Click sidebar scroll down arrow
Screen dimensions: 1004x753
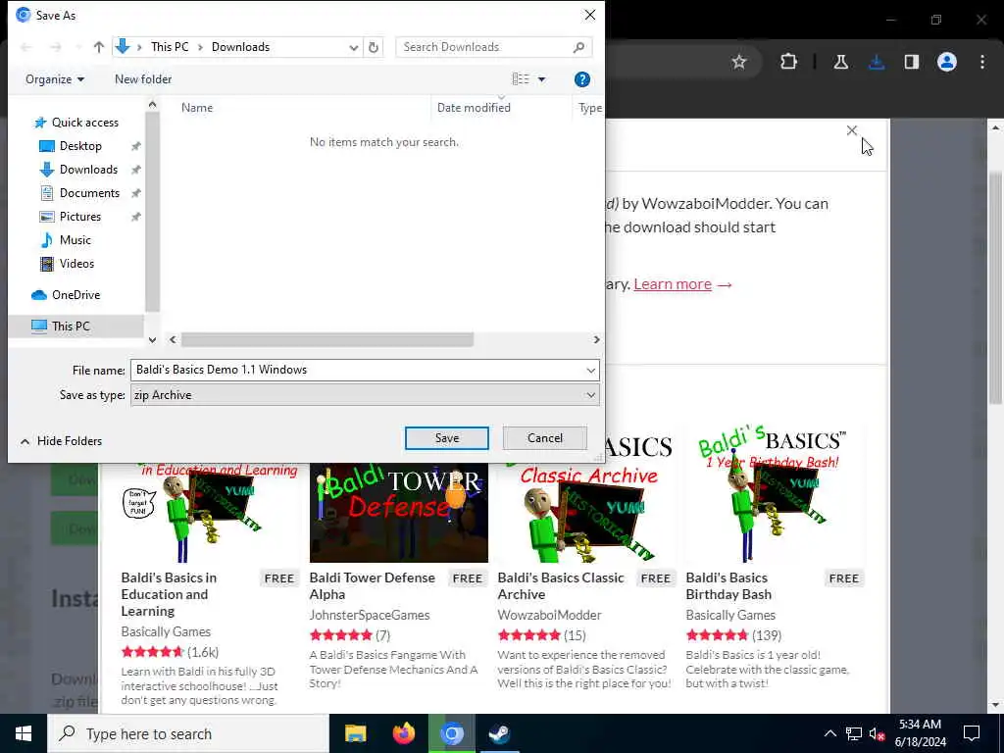[x=152, y=340]
